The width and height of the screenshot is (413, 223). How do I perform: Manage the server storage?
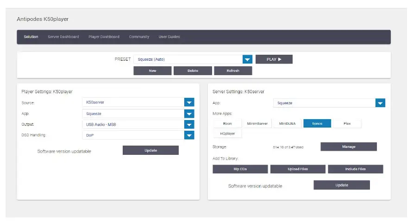click(x=349, y=147)
